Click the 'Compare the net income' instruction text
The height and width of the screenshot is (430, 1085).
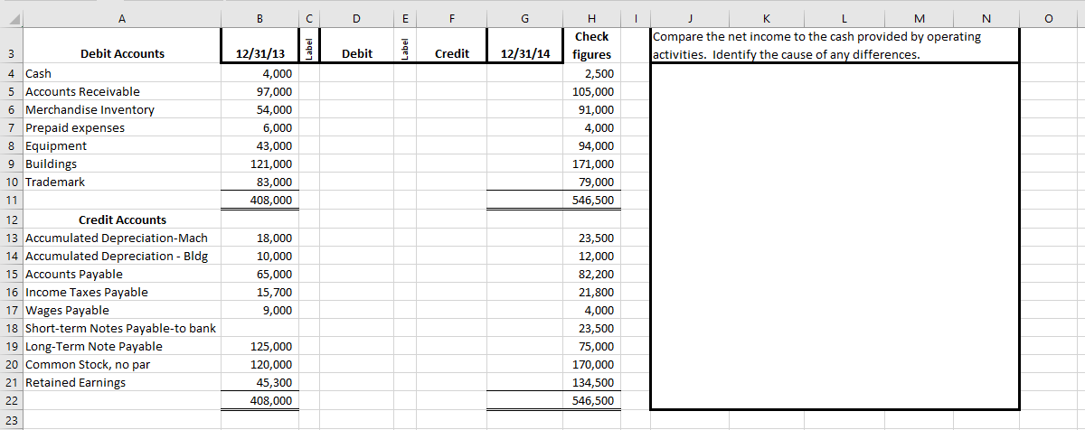[816, 45]
